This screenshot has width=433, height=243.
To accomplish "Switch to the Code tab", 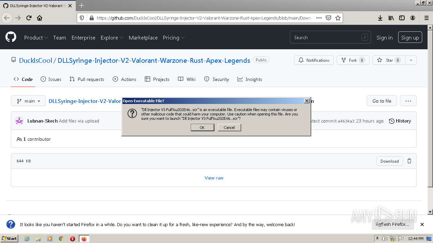I will 23,79.
